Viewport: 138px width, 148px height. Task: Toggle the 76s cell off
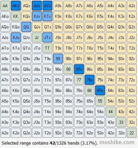(x=89, y=80)
